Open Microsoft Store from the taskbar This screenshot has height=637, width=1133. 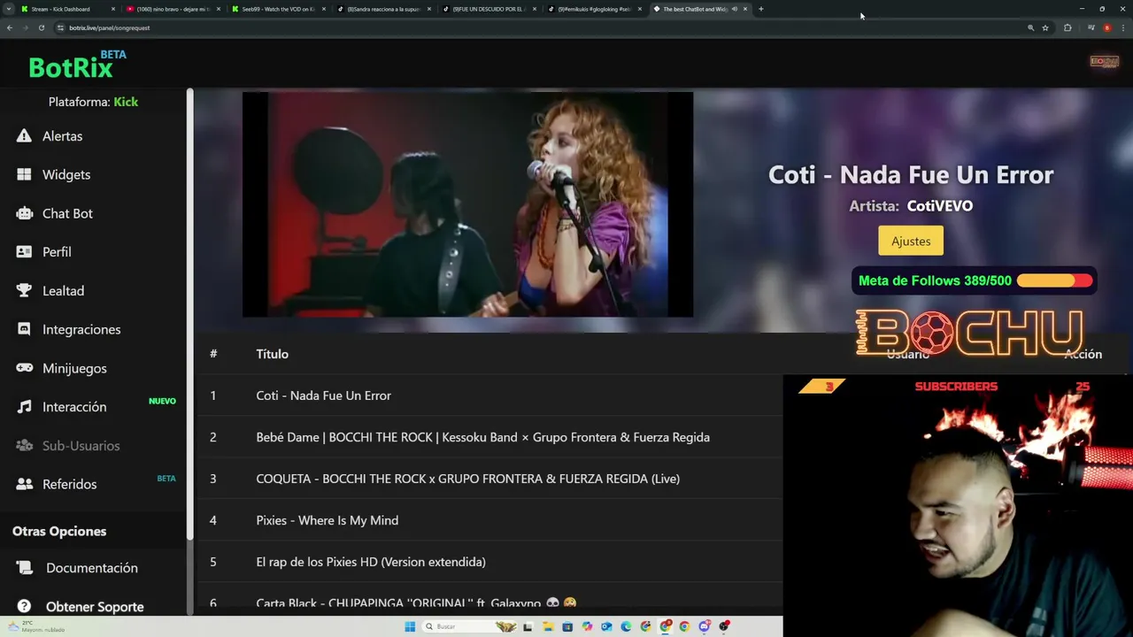(567, 626)
